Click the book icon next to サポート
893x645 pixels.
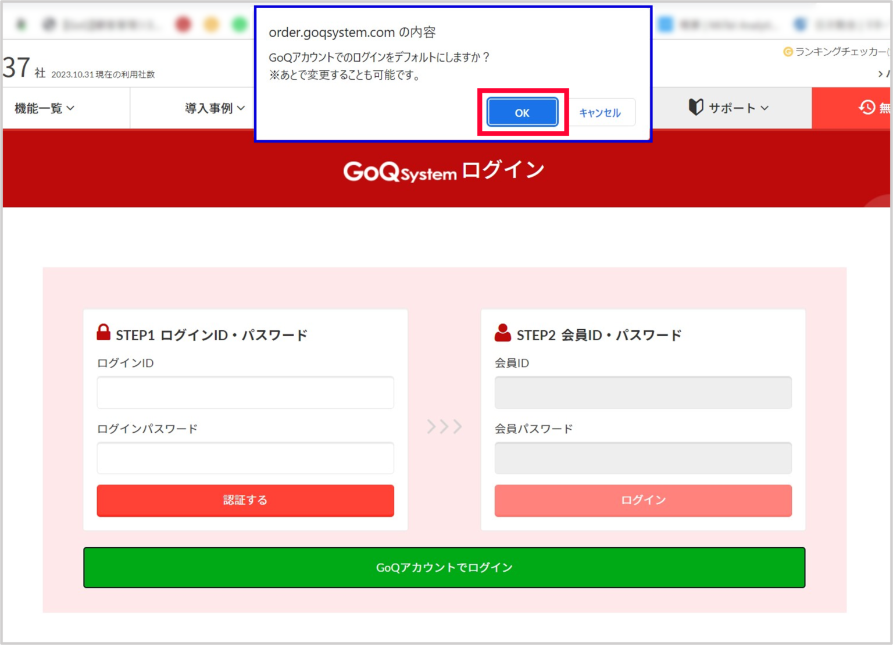[695, 107]
